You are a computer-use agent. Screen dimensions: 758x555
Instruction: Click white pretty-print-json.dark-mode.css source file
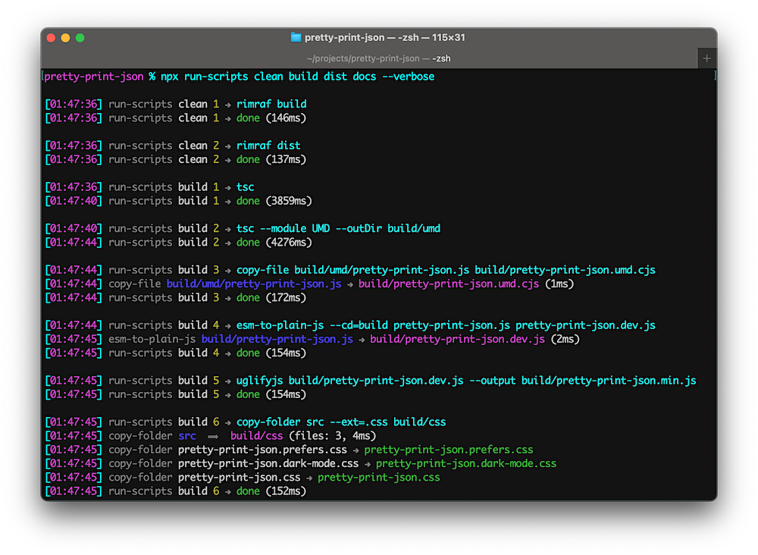point(268,463)
